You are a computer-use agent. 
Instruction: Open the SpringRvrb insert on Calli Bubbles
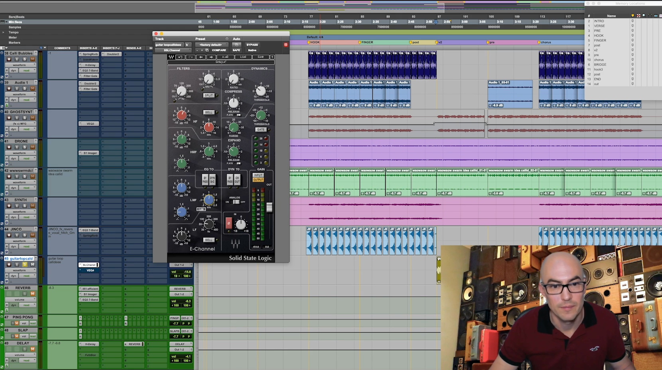coord(89,54)
